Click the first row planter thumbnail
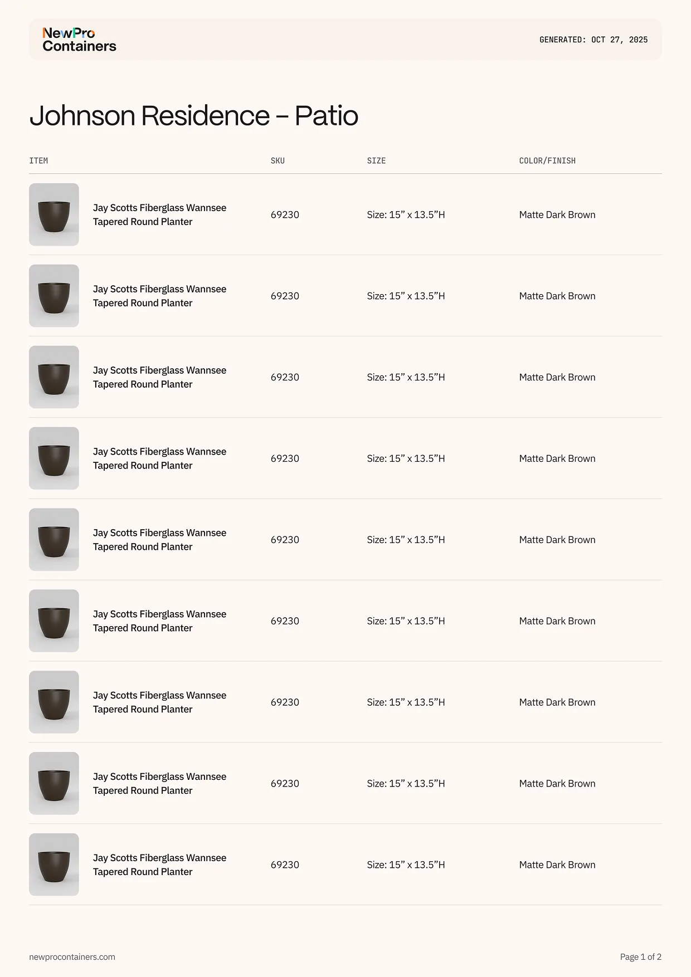This screenshot has width=691, height=977. point(54,214)
